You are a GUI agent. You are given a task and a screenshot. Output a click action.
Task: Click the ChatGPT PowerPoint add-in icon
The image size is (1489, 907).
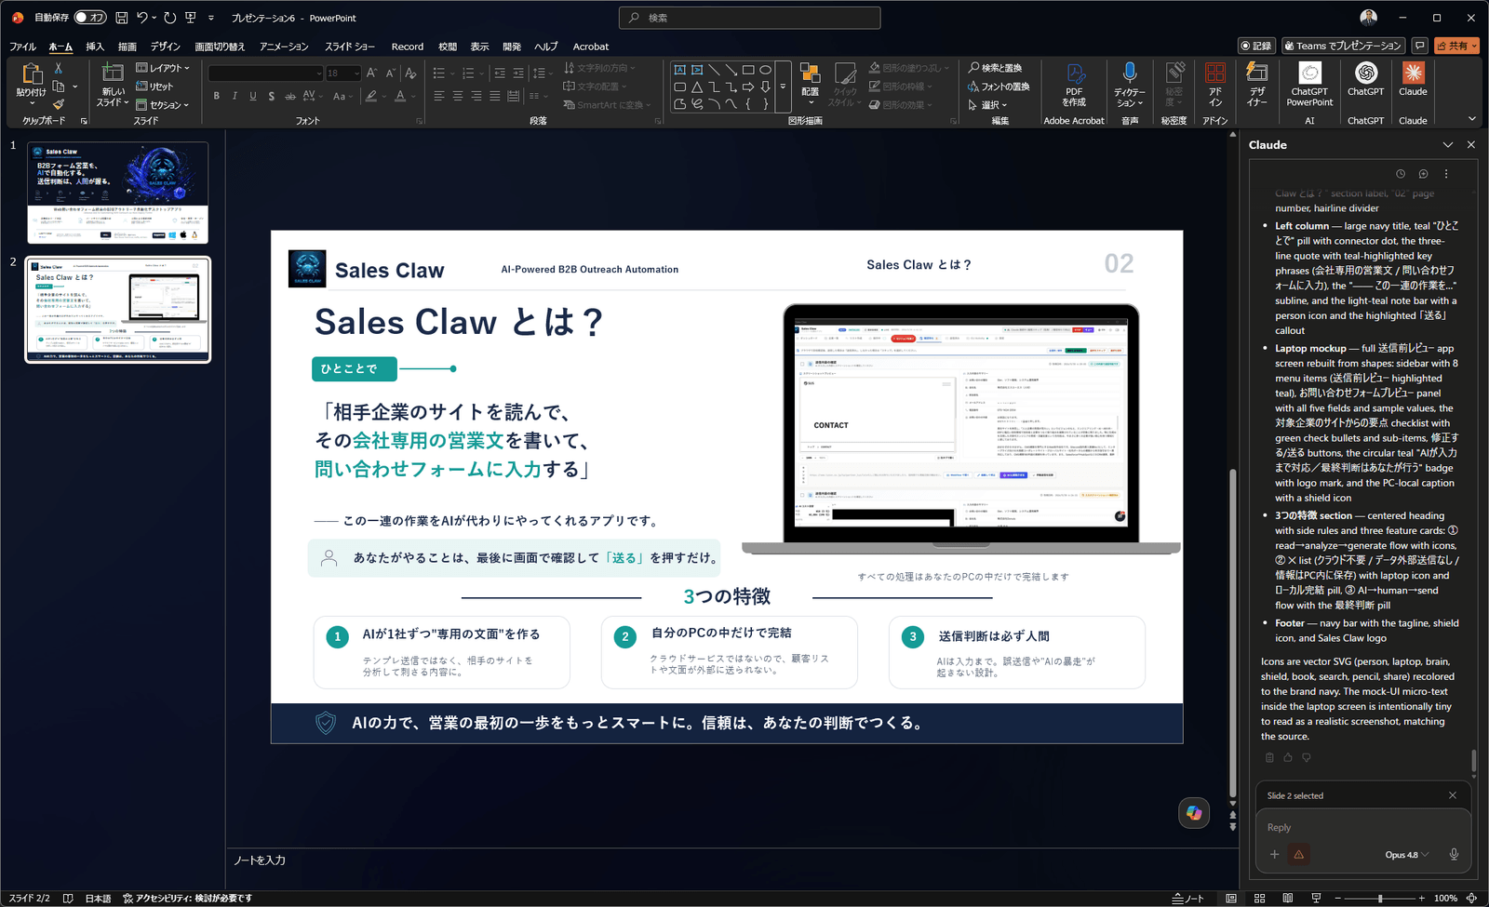pos(1309,73)
